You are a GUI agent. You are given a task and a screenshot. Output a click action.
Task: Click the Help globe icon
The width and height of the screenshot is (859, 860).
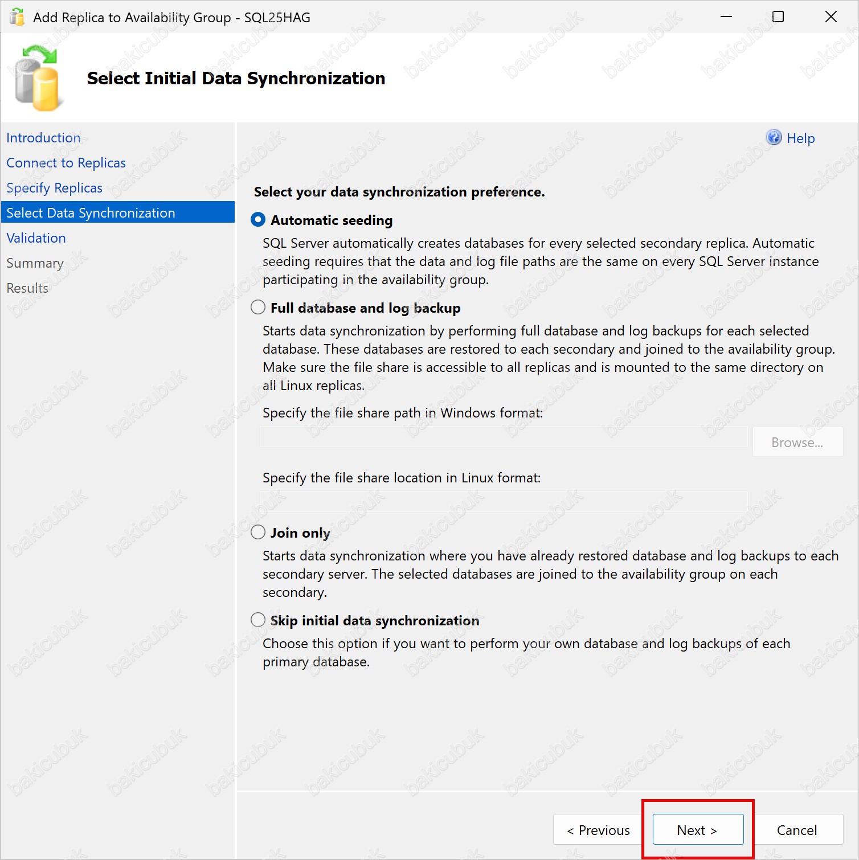click(x=774, y=138)
